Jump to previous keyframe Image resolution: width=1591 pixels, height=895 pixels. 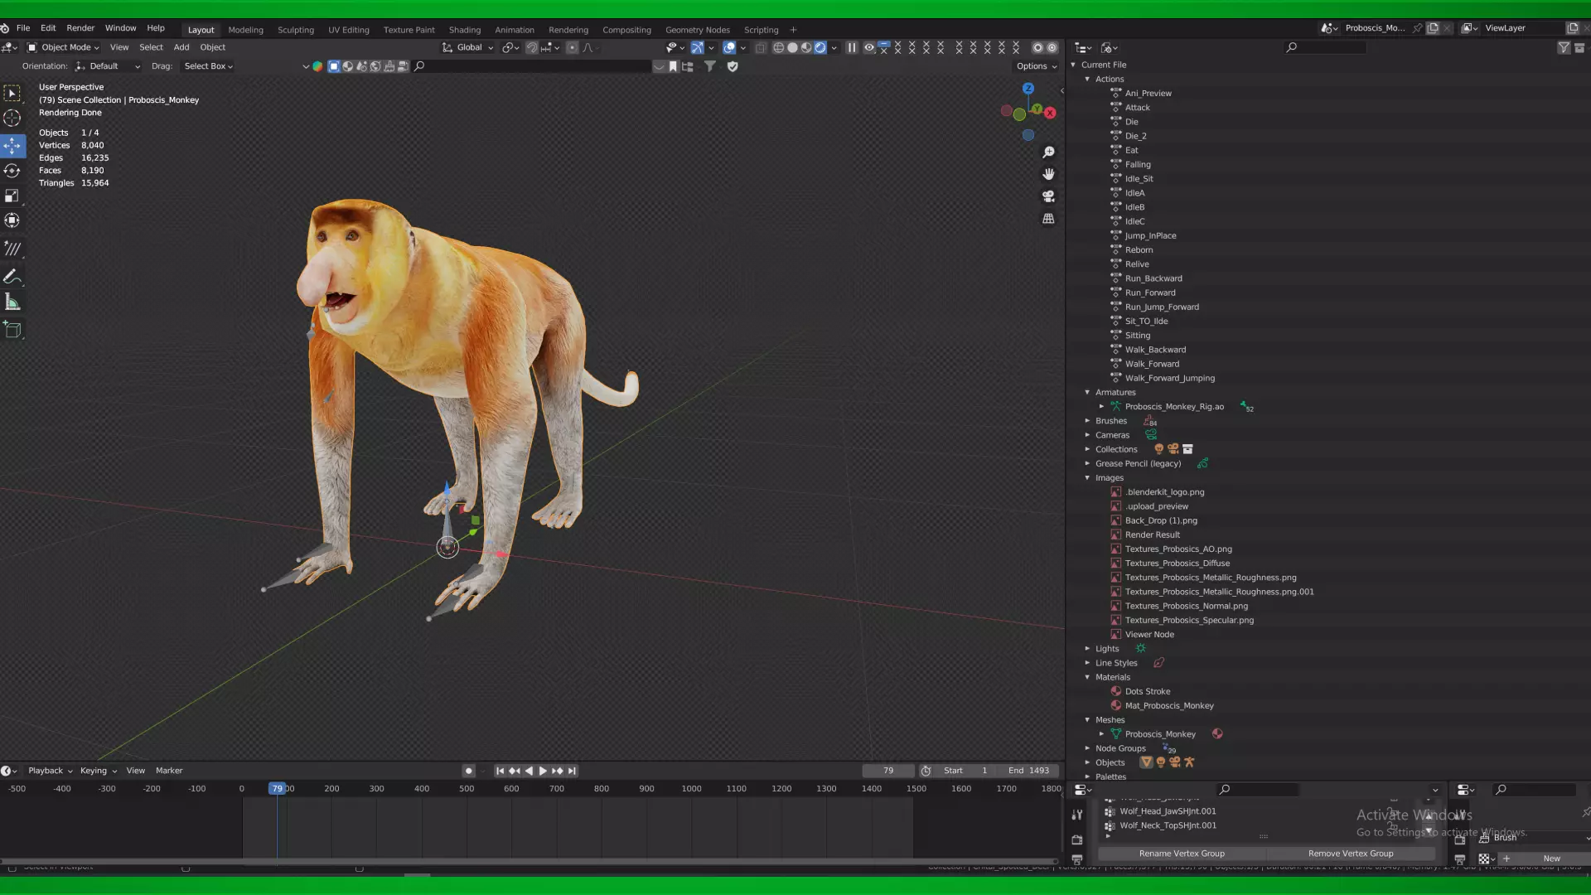515,771
